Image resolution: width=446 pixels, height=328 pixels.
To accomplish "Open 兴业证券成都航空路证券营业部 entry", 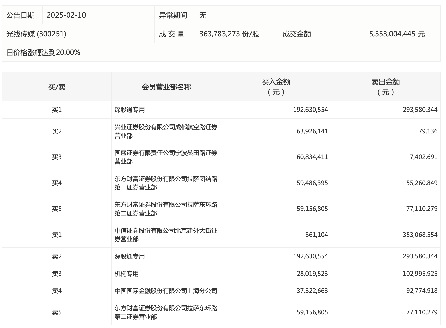I will tap(166, 131).
